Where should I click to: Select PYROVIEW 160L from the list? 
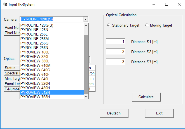(x=52, y=52)
